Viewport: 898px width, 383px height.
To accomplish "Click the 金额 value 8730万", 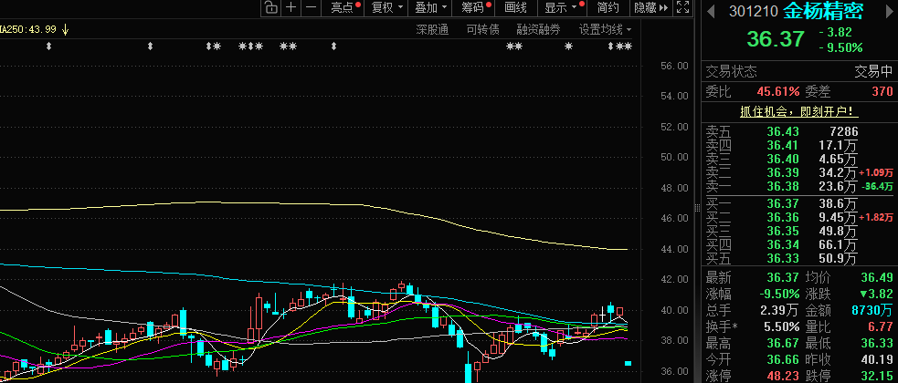I will coord(872,310).
